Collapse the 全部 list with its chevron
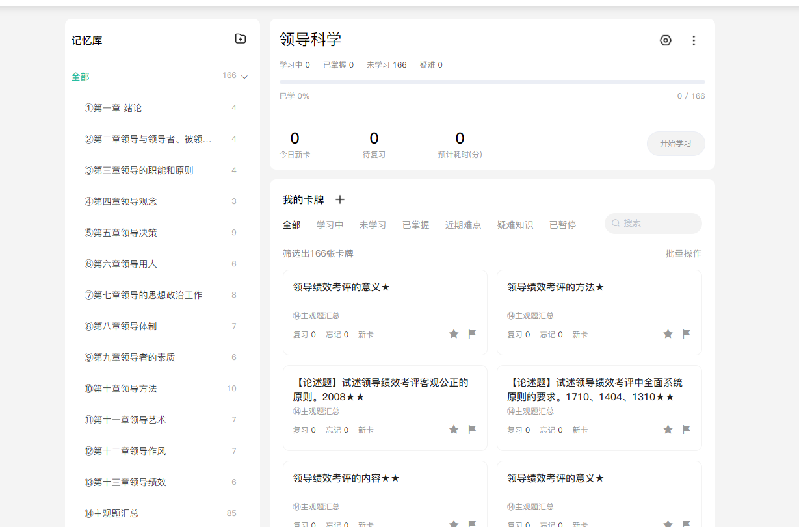The image size is (799, 527). tap(244, 77)
